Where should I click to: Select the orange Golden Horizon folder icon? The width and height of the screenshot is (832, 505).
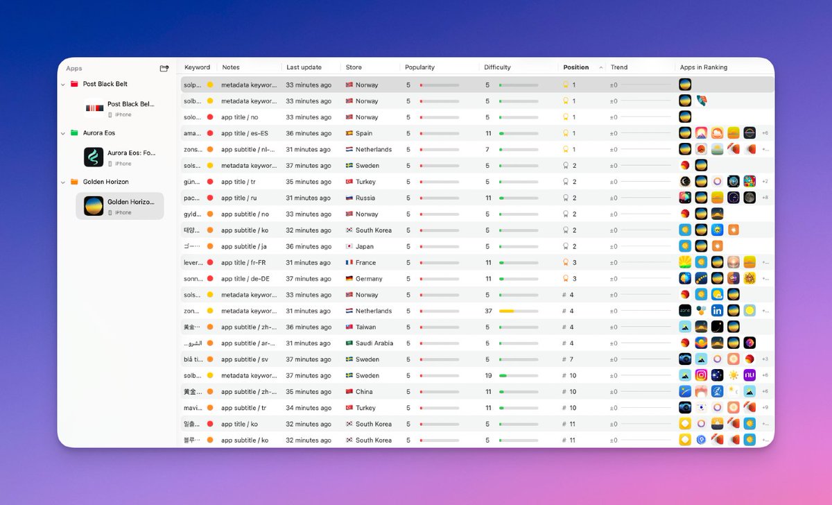point(74,182)
